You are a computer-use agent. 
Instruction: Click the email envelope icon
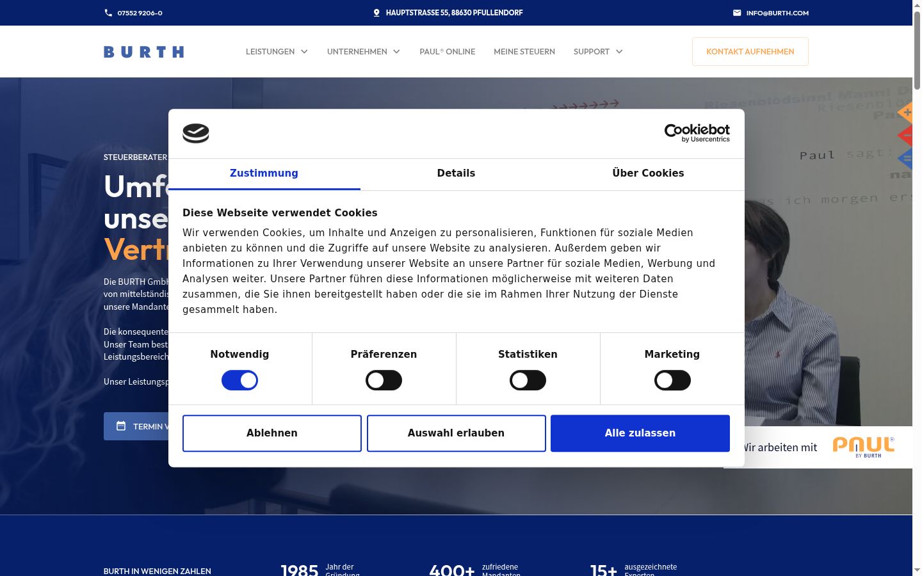click(x=737, y=13)
